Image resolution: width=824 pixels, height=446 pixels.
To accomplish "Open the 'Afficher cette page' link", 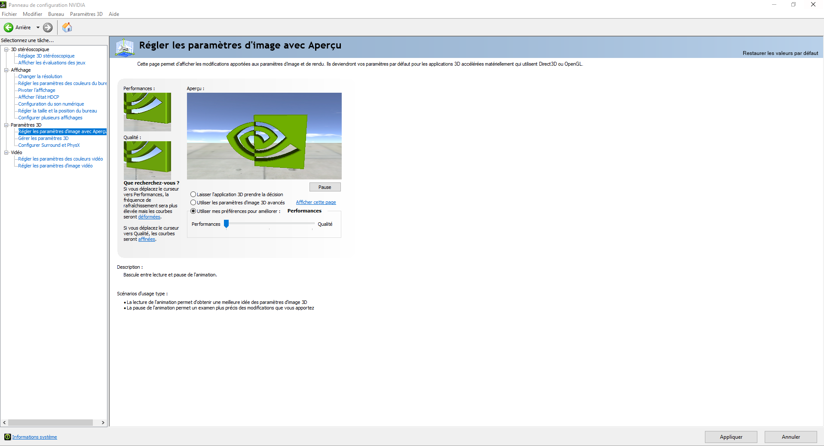I will [316, 203].
